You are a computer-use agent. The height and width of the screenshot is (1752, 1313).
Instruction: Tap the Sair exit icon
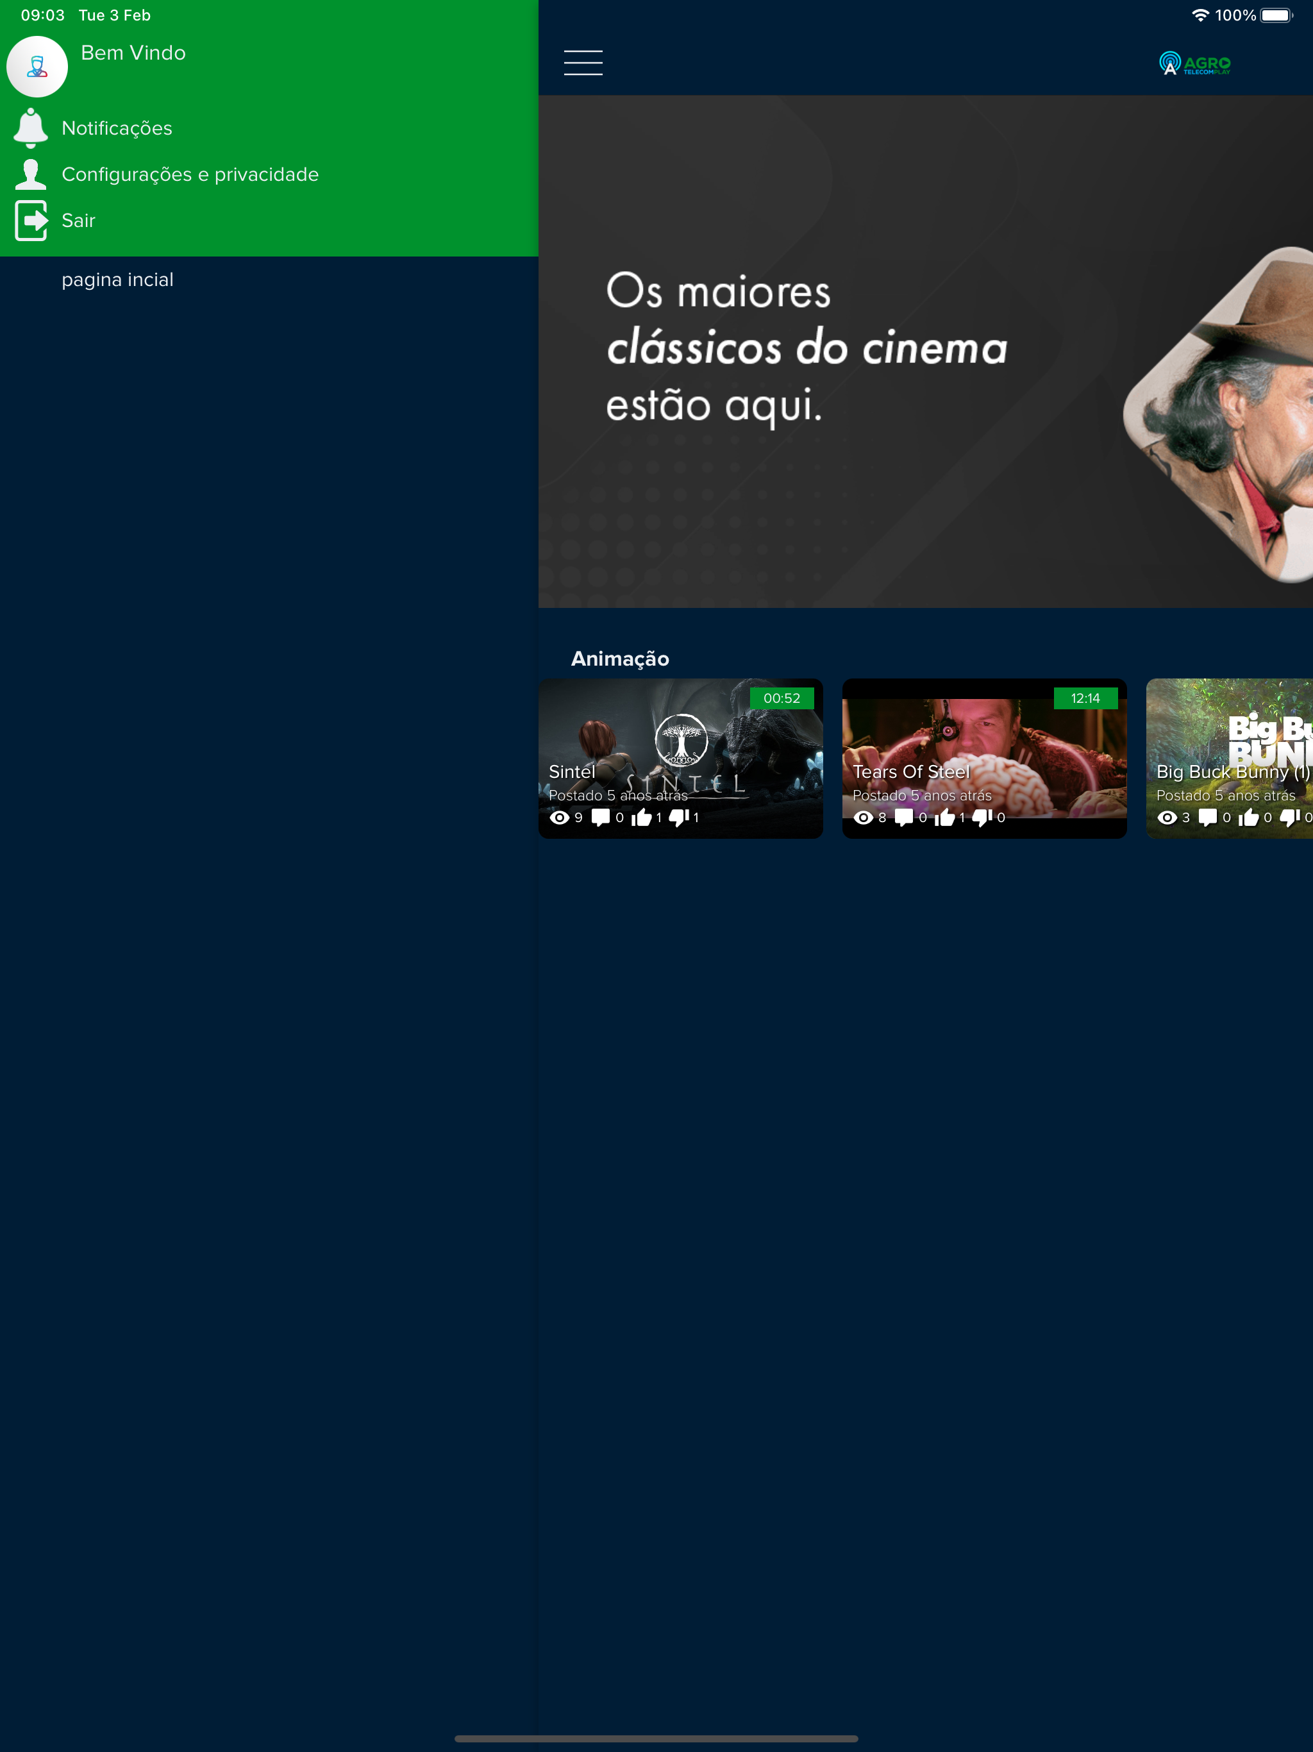click(x=31, y=220)
